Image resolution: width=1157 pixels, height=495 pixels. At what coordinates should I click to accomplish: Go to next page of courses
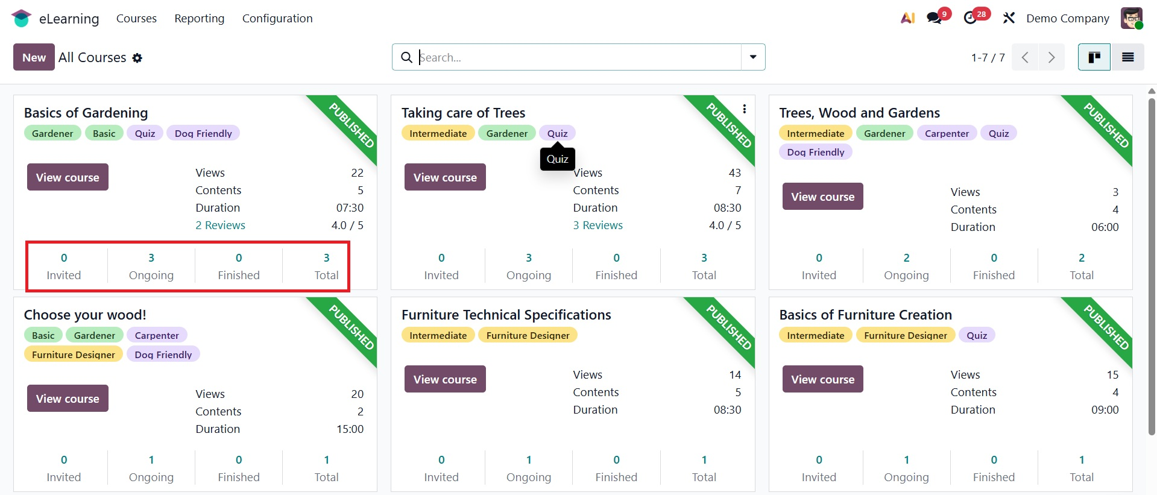click(1051, 57)
